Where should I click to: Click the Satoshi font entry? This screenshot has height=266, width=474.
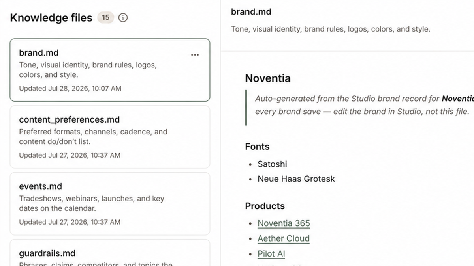point(272,164)
